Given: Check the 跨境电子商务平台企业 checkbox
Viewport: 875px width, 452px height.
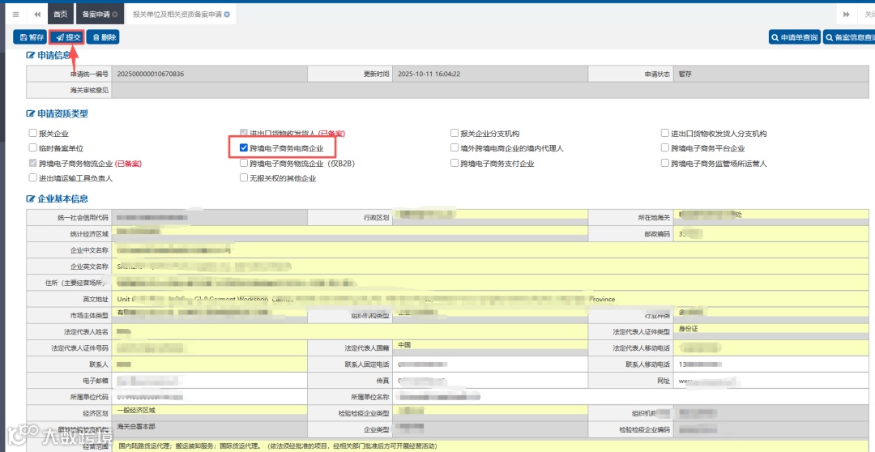Looking at the screenshot, I should [x=664, y=148].
